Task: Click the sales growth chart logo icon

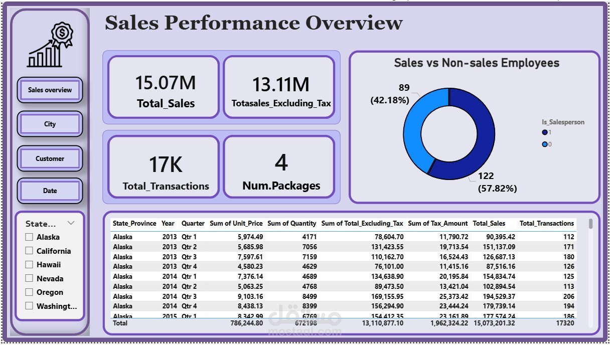Action: (x=50, y=45)
